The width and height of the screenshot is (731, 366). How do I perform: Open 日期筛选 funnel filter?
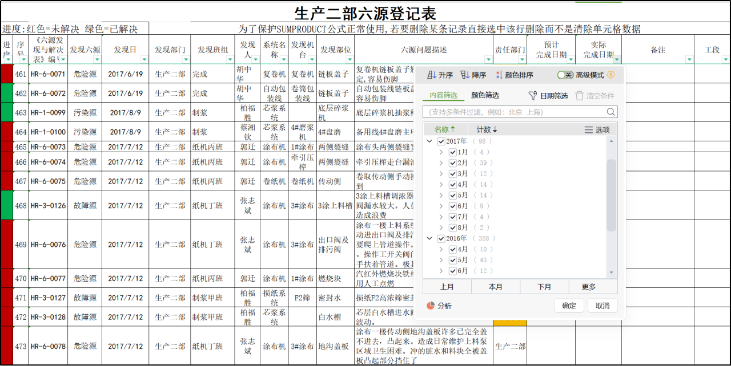point(548,96)
